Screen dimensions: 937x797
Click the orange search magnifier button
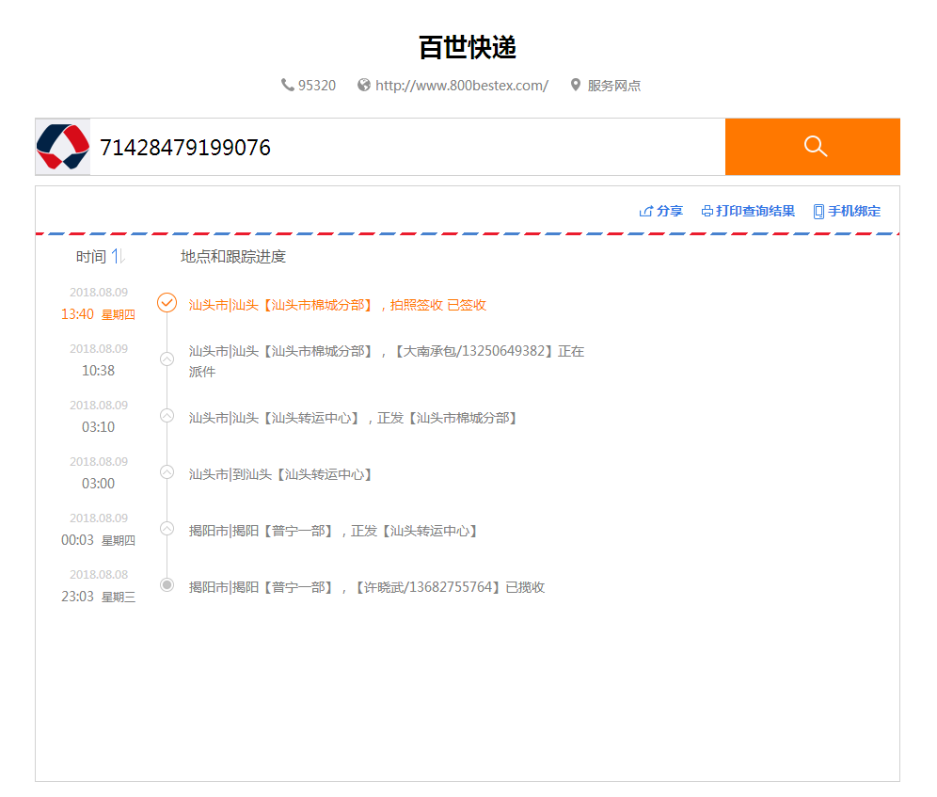coord(812,147)
